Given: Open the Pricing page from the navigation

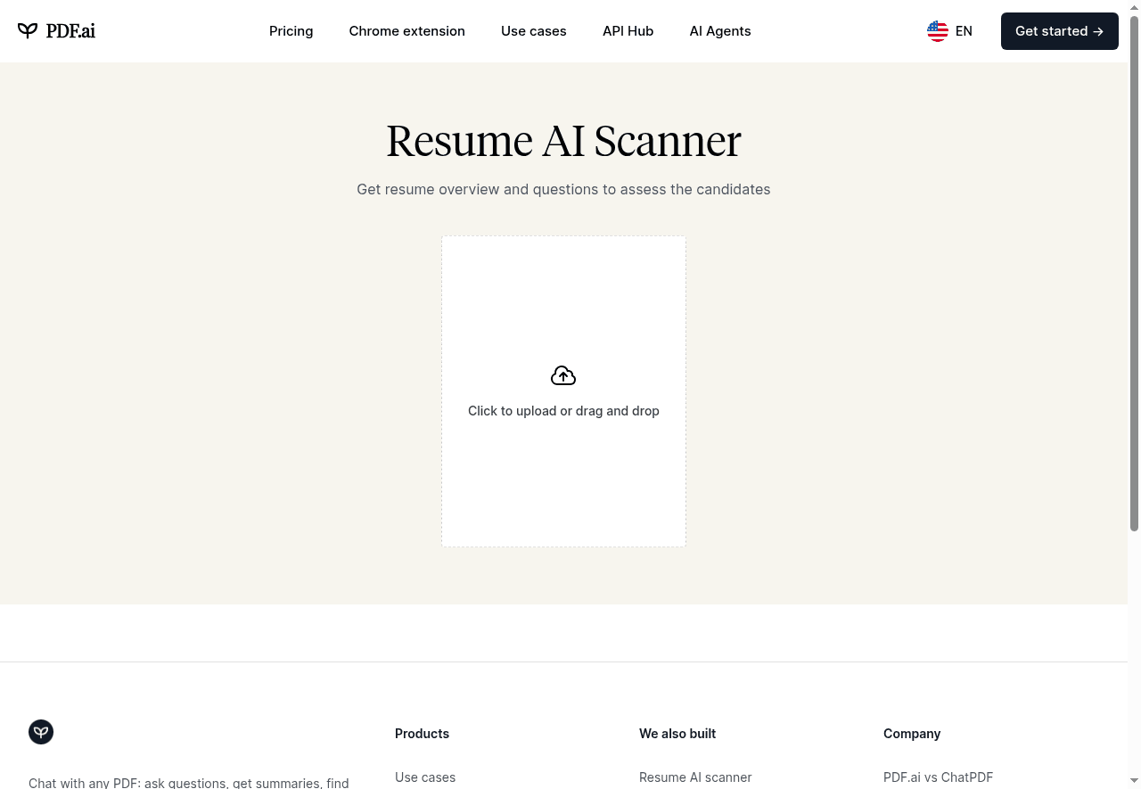Looking at the screenshot, I should [x=291, y=30].
